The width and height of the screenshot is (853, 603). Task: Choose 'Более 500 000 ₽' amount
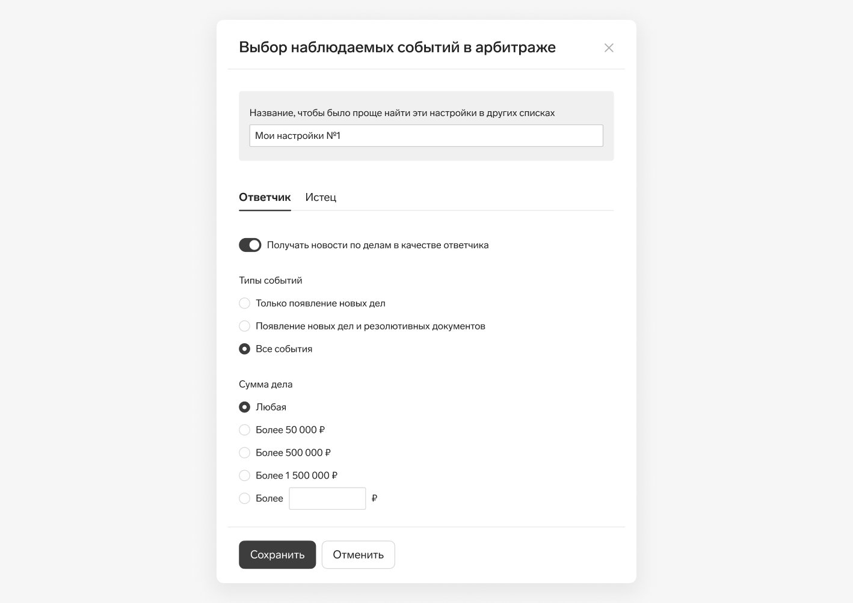[x=244, y=453]
